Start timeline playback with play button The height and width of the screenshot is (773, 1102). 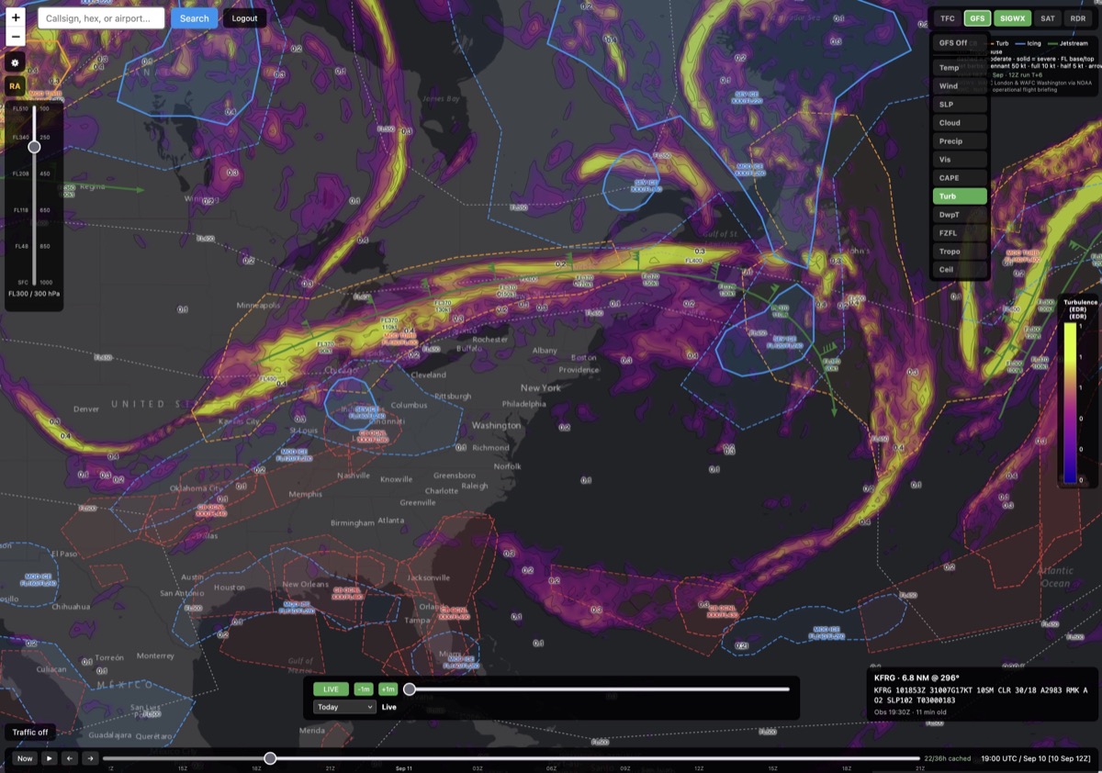pos(50,758)
